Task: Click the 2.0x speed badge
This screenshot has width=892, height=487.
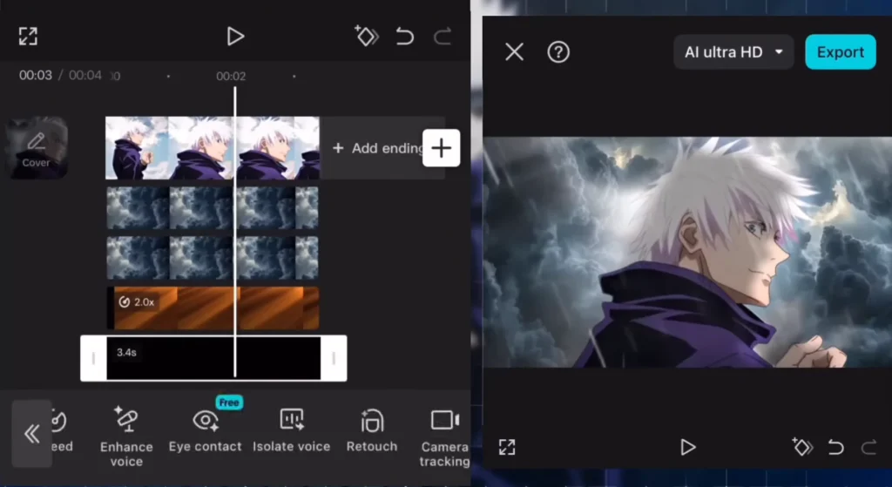Action: 137,302
